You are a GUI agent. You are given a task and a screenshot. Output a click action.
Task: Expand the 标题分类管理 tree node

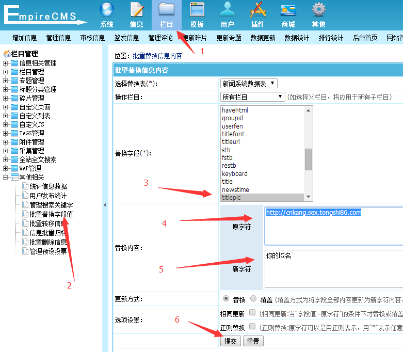(x=5, y=89)
